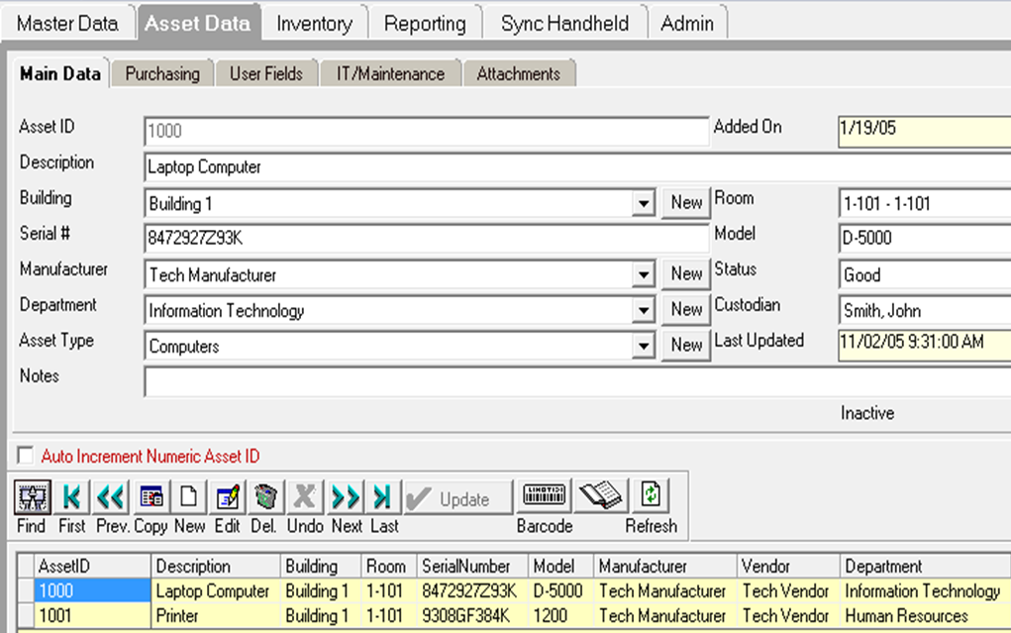Click the Last Updated field
The height and width of the screenshot is (633, 1011).
tap(925, 345)
